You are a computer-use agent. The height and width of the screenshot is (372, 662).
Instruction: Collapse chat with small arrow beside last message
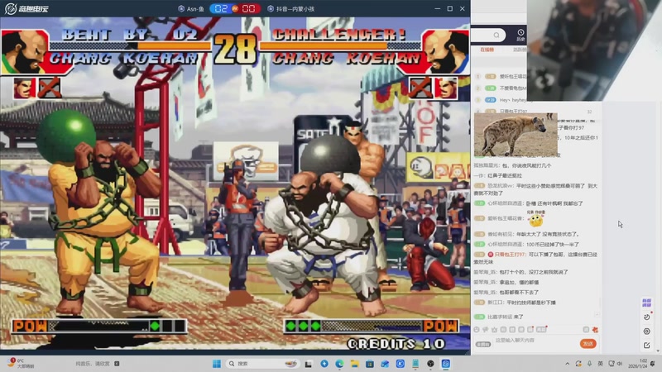597,315
